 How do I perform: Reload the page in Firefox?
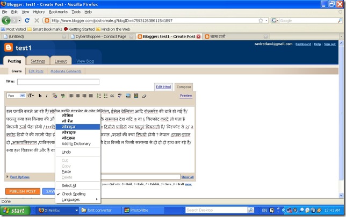tap(27, 20)
